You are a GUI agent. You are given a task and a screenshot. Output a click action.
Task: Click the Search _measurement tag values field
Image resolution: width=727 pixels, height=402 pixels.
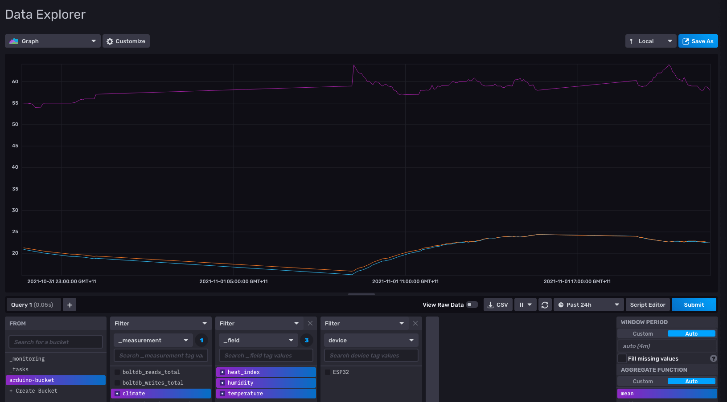[x=161, y=355]
